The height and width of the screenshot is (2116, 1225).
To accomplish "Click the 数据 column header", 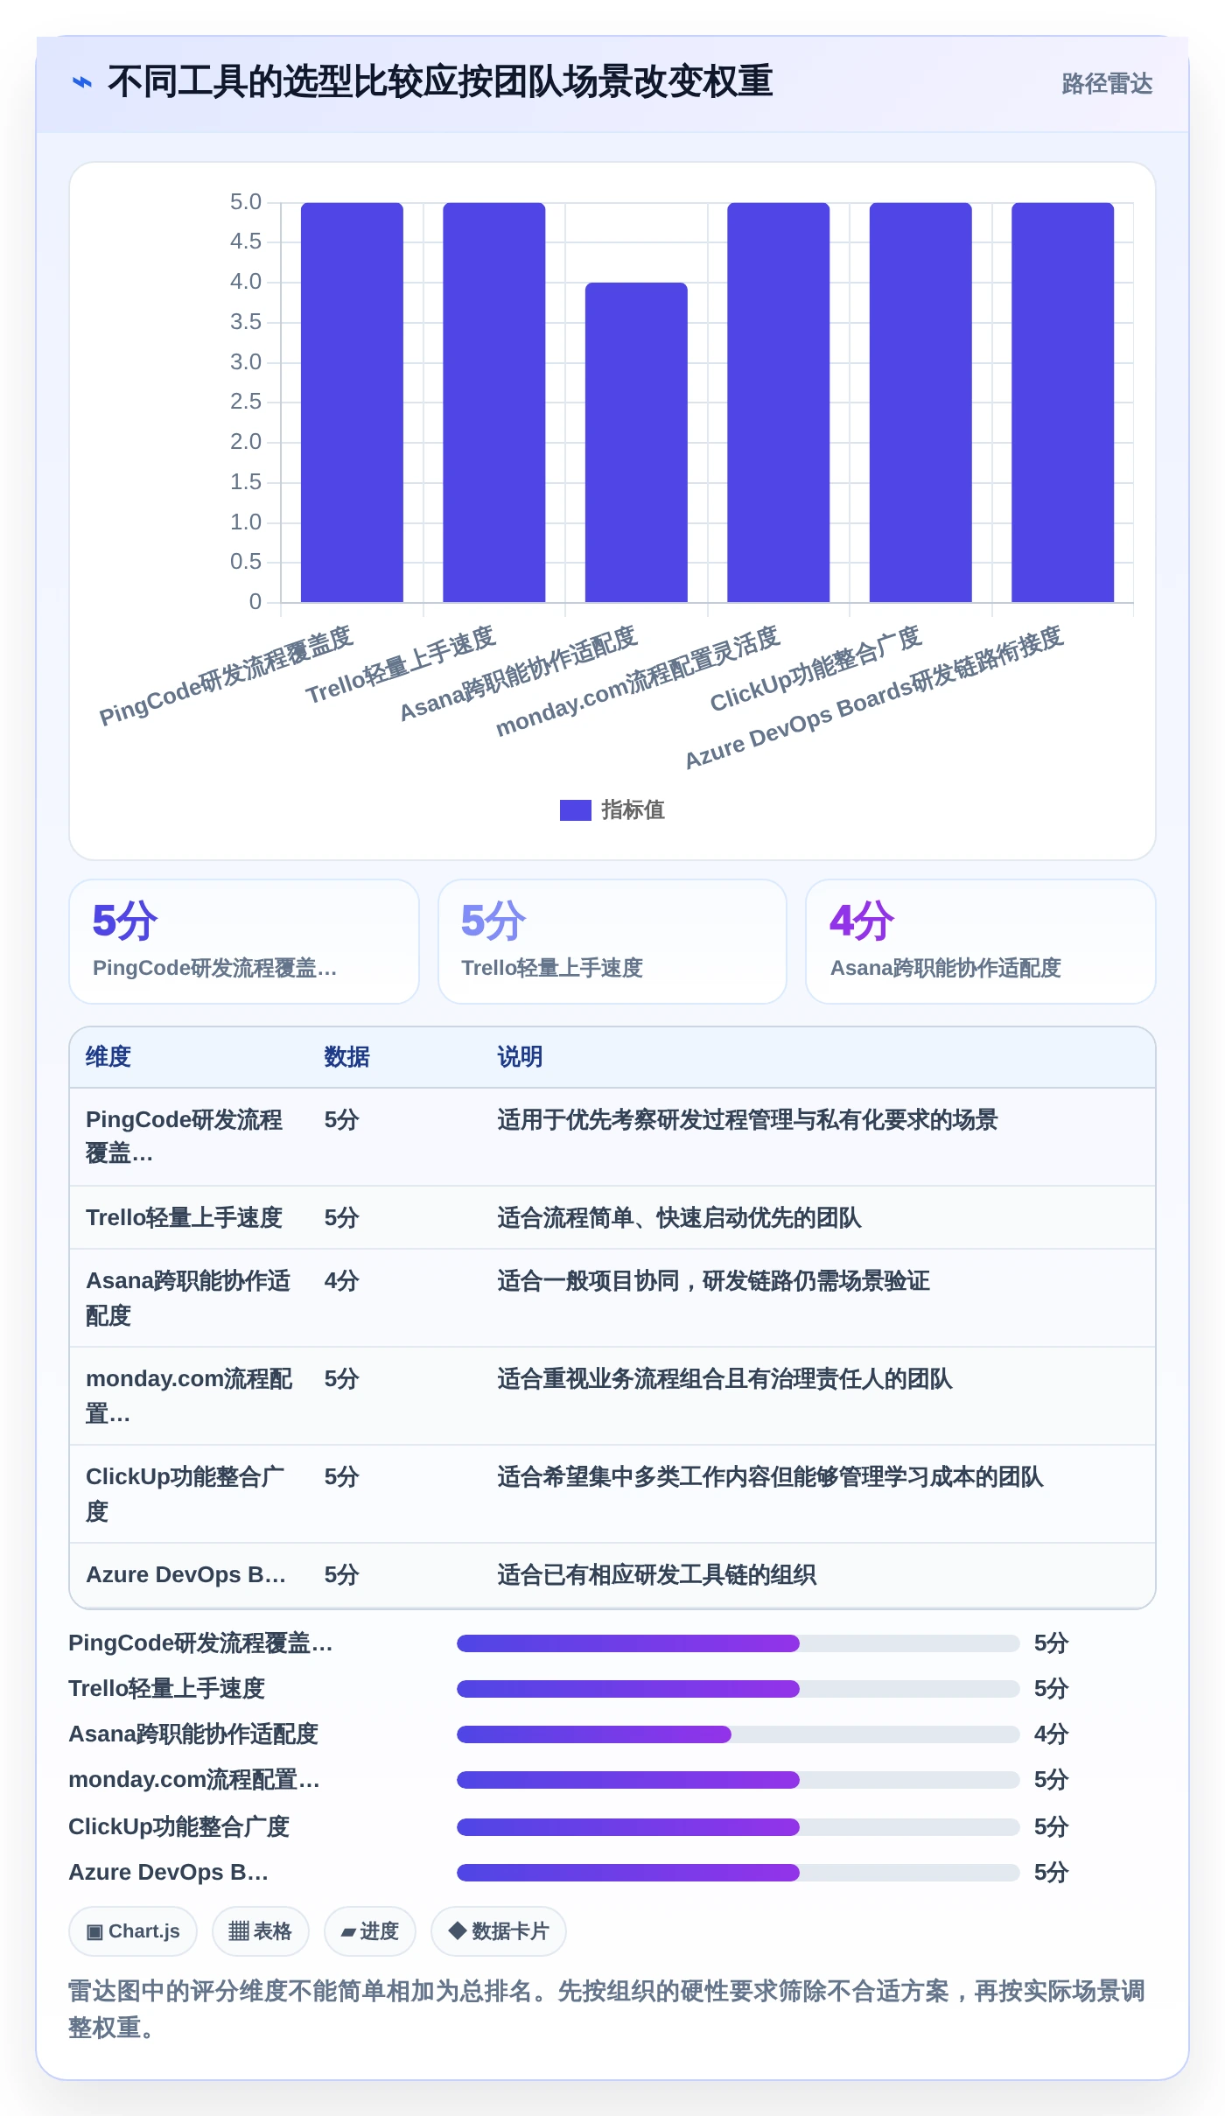I will click(346, 1057).
